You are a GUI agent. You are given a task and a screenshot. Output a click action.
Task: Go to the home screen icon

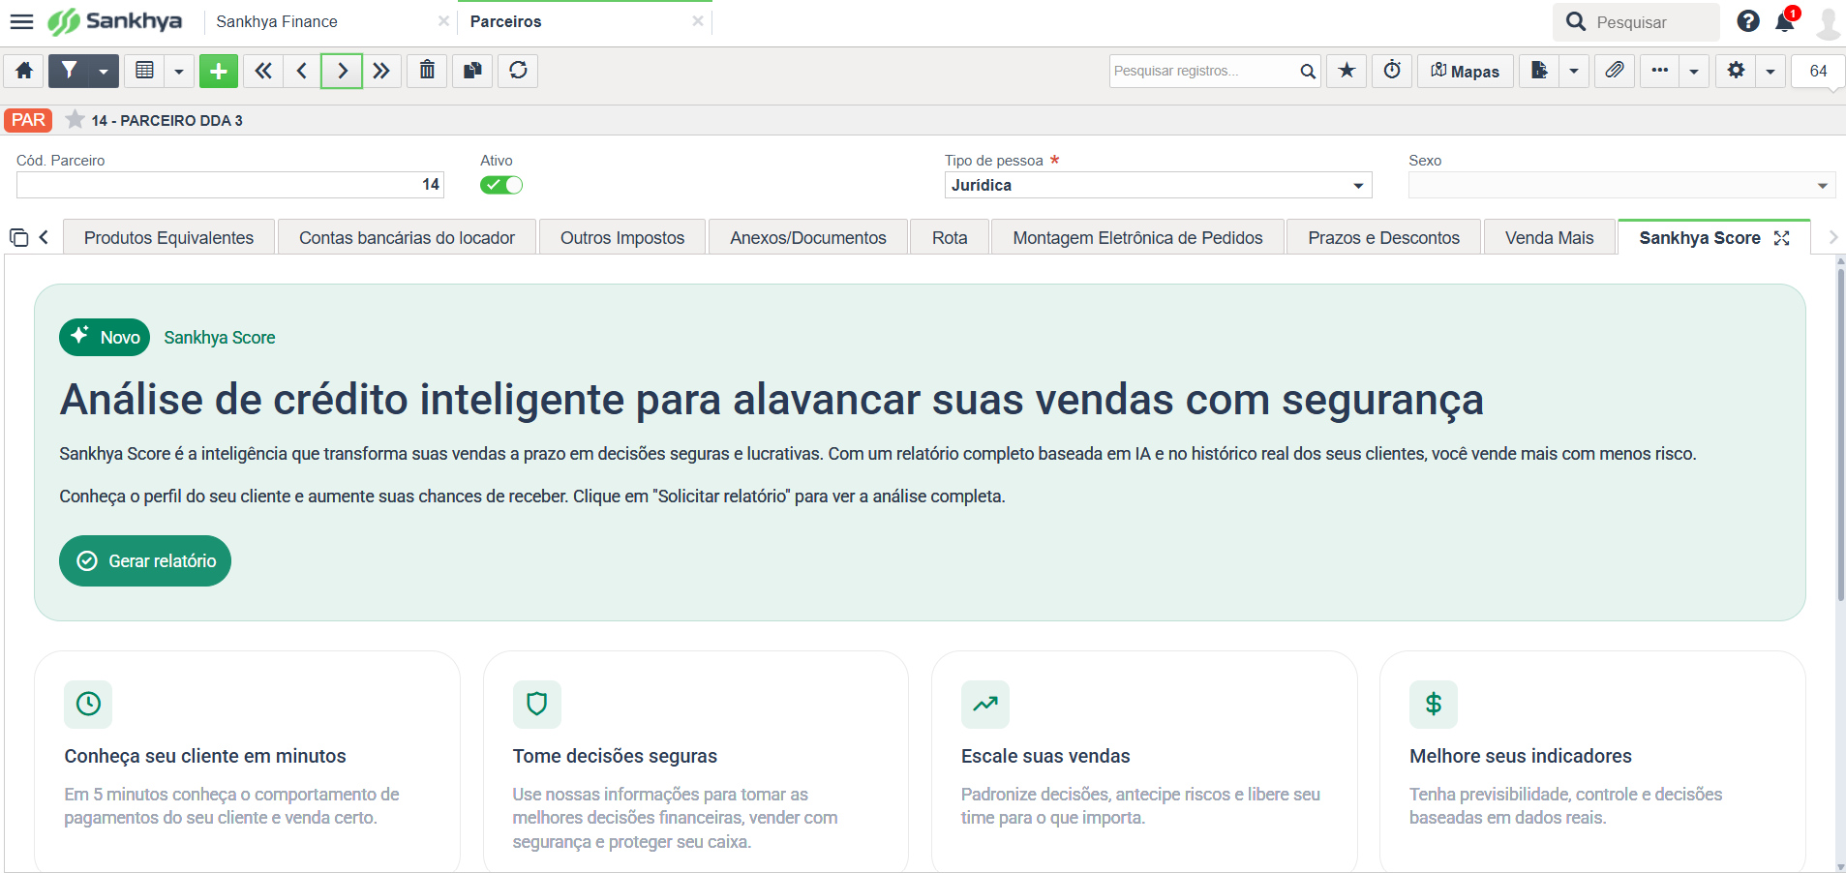pos(24,71)
